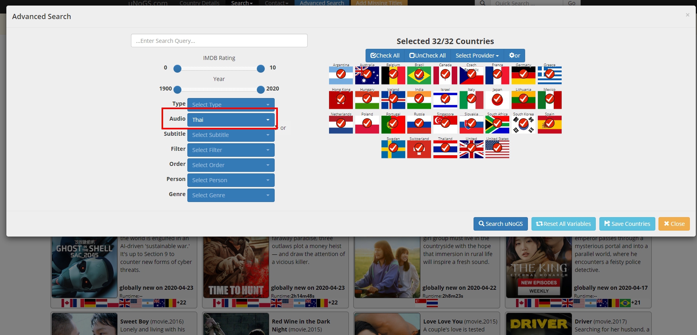Click the Go button beside Quick Search
The image size is (697, 335).
click(572, 3)
